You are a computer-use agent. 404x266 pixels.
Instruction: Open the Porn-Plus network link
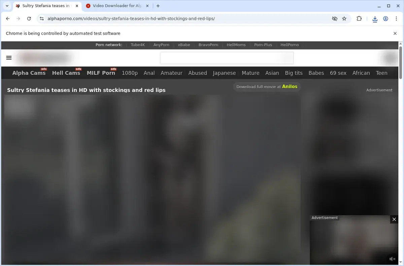(x=263, y=45)
